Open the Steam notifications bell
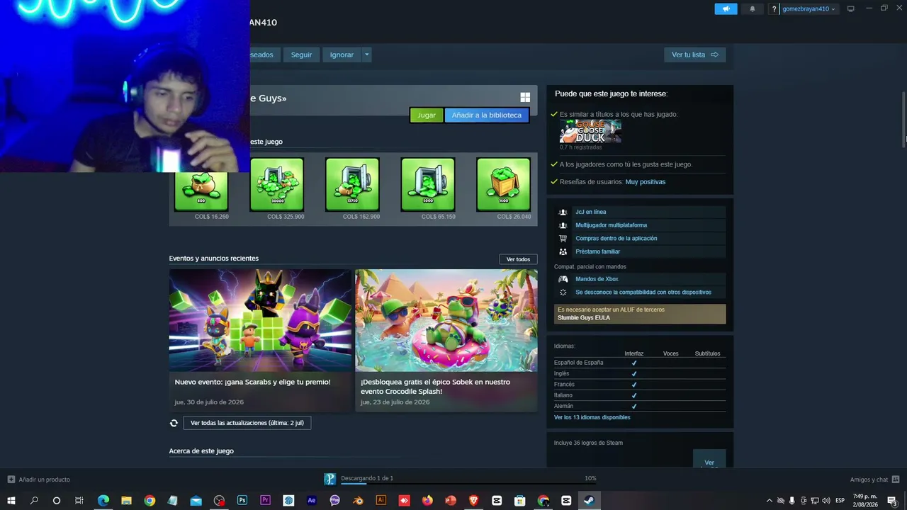The width and height of the screenshot is (907, 510). click(x=753, y=8)
